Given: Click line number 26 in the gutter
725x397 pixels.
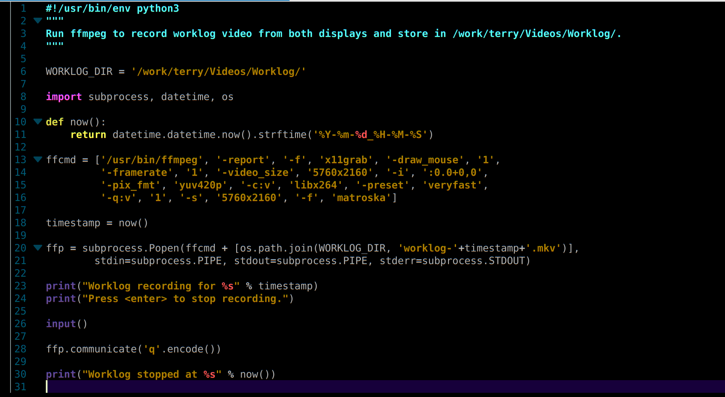Looking at the screenshot, I should pyautogui.click(x=20, y=324).
